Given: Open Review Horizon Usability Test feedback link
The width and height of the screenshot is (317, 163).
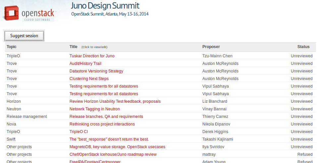Looking at the screenshot, I should coord(115,101).
